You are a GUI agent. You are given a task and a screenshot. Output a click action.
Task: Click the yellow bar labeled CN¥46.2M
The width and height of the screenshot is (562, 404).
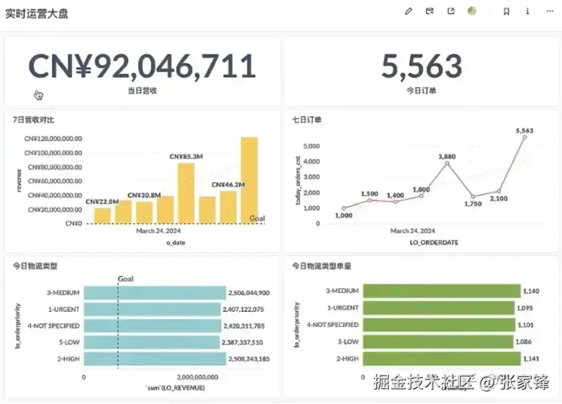(228, 207)
